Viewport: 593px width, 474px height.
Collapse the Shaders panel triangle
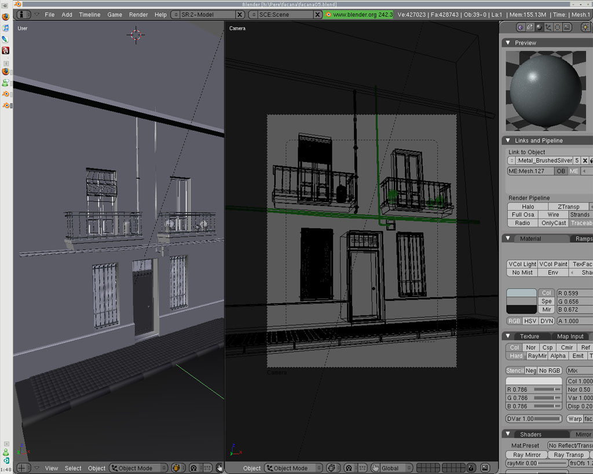[508, 434]
